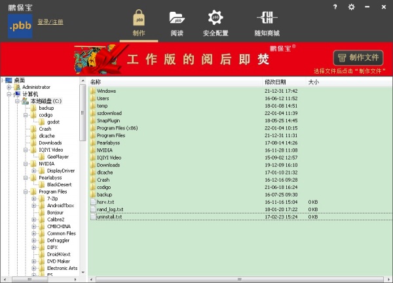Click the 制作文件 button
The height and width of the screenshot is (283, 393).
pos(358,58)
